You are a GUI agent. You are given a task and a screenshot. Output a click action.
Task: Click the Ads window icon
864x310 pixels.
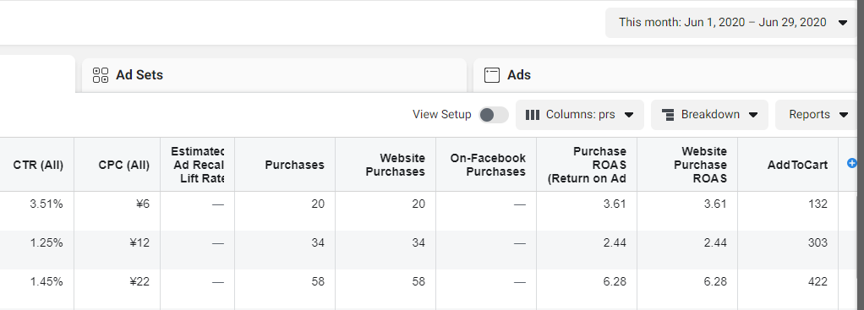[491, 75]
